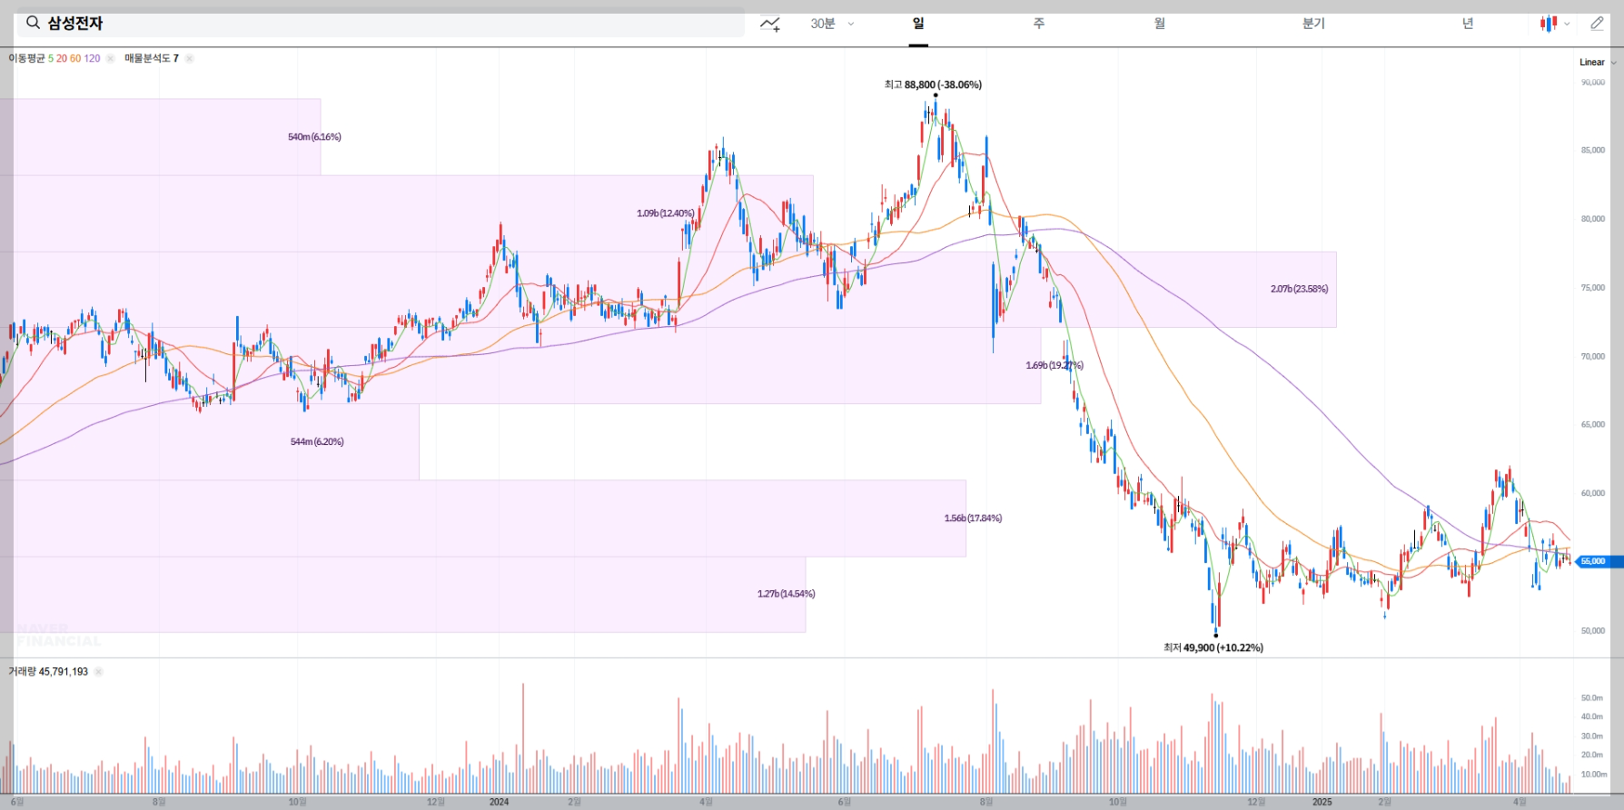This screenshot has width=1624, height=810.
Task: Click the pencil drawing tool icon
Action: coord(1597,24)
